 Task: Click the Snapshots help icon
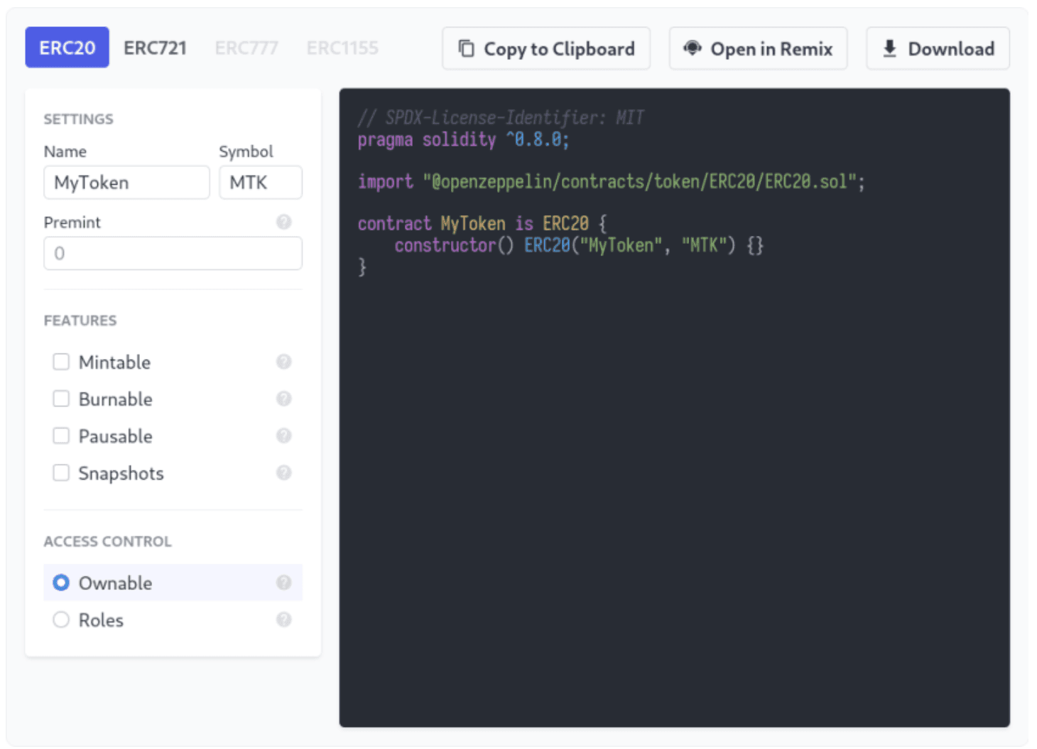(x=283, y=473)
